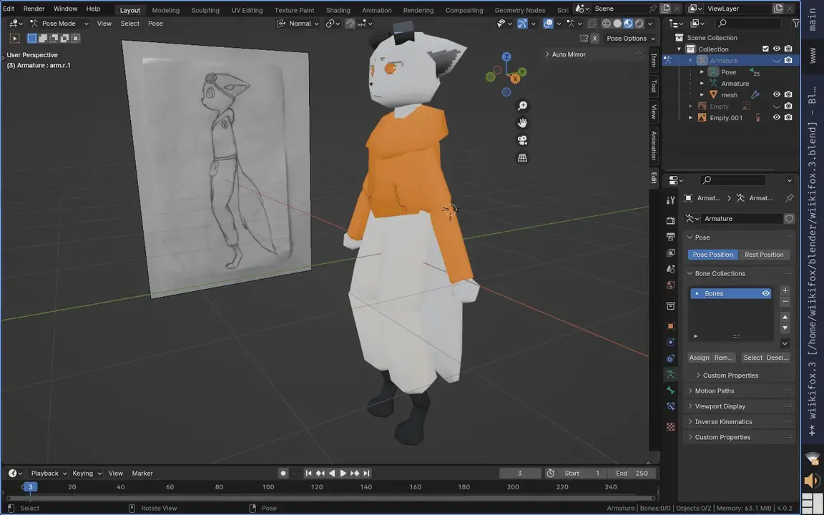Image resolution: width=824 pixels, height=515 pixels.
Task: Toggle the X axis mirror button
Action: (x=595, y=39)
